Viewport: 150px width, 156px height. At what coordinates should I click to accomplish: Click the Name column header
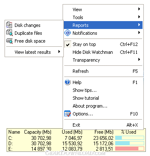point(14,132)
